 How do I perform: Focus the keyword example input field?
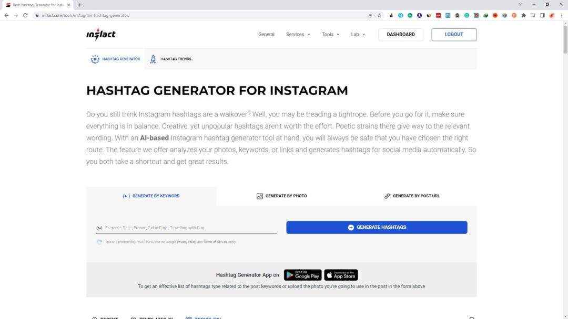[x=186, y=228]
